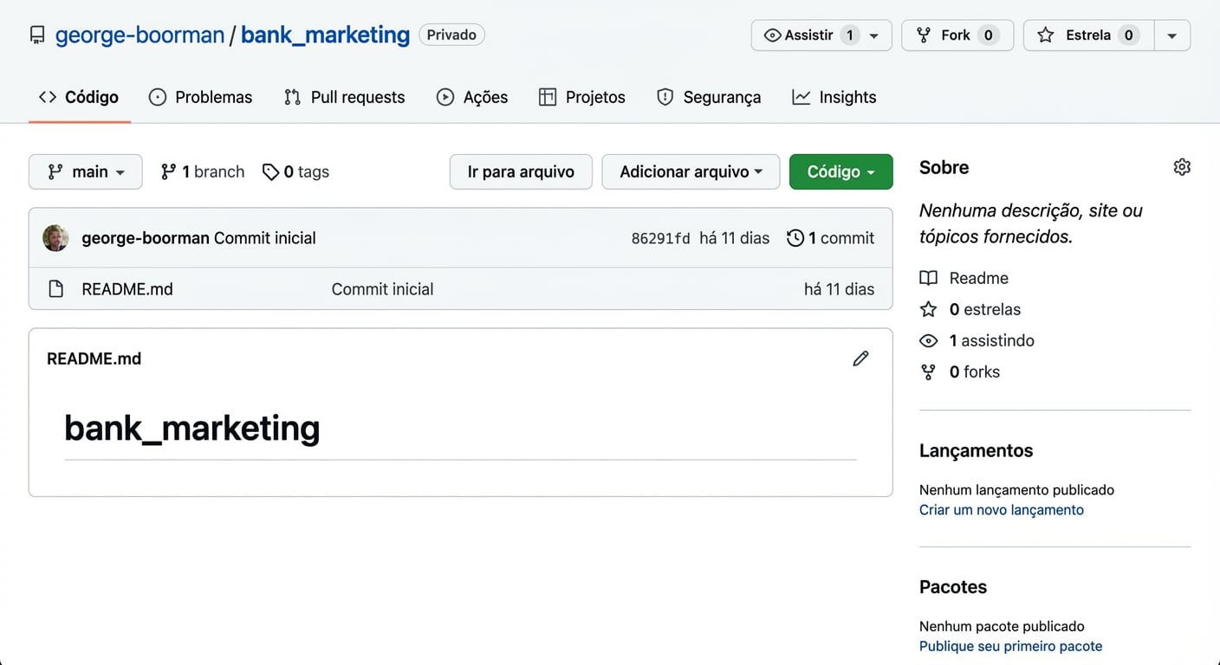Click the open book icon beside Readme

click(x=928, y=278)
